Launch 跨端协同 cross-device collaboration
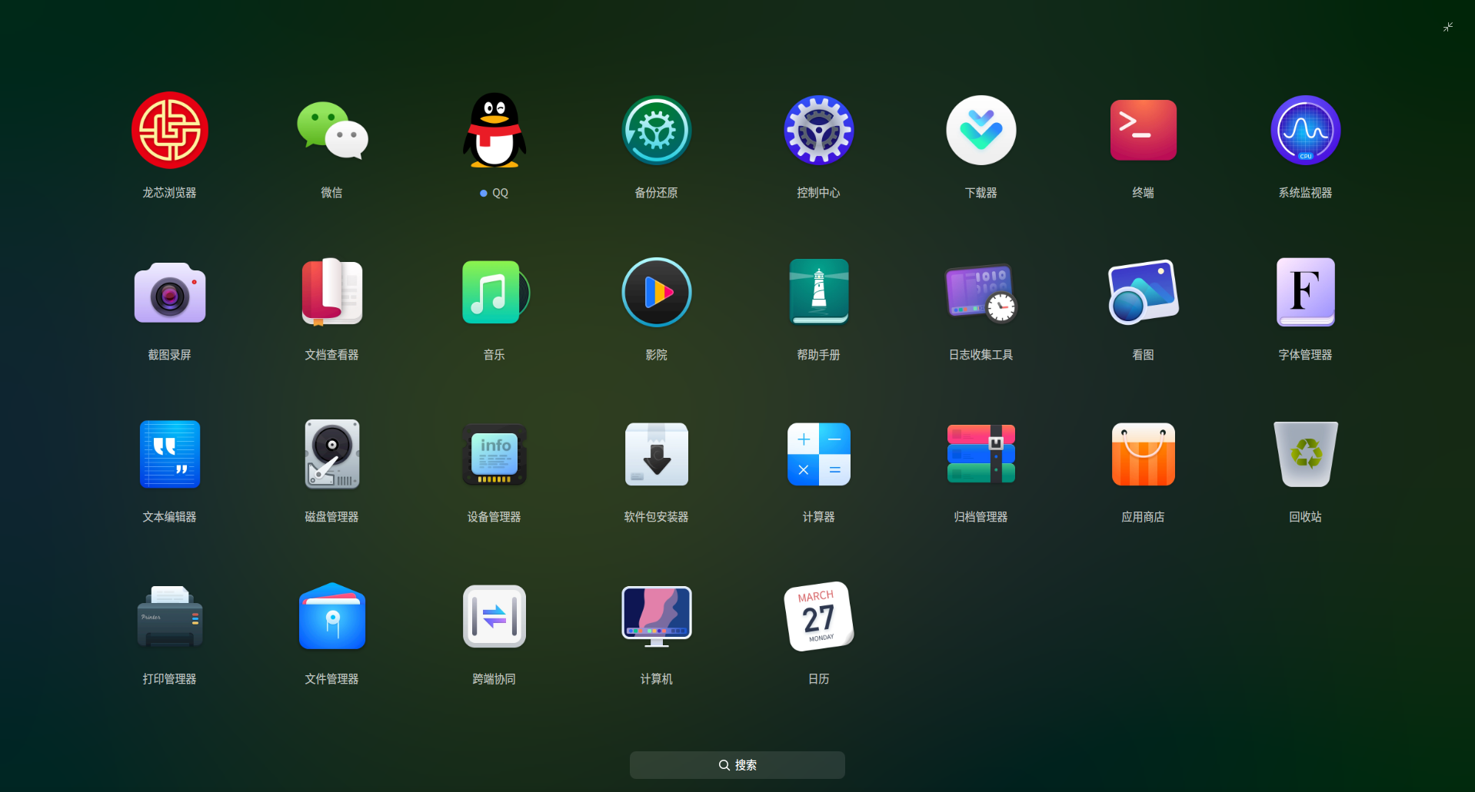The image size is (1475, 792). tap(494, 617)
